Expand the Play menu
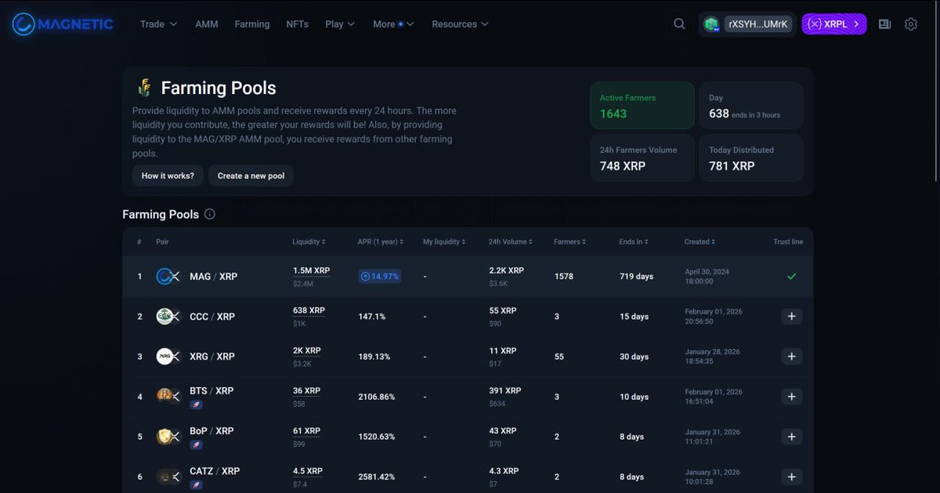This screenshot has width=940, height=493. (x=340, y=24)
